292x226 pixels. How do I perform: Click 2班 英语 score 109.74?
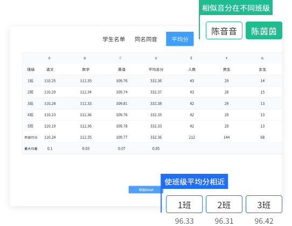(x=122, y=92)
